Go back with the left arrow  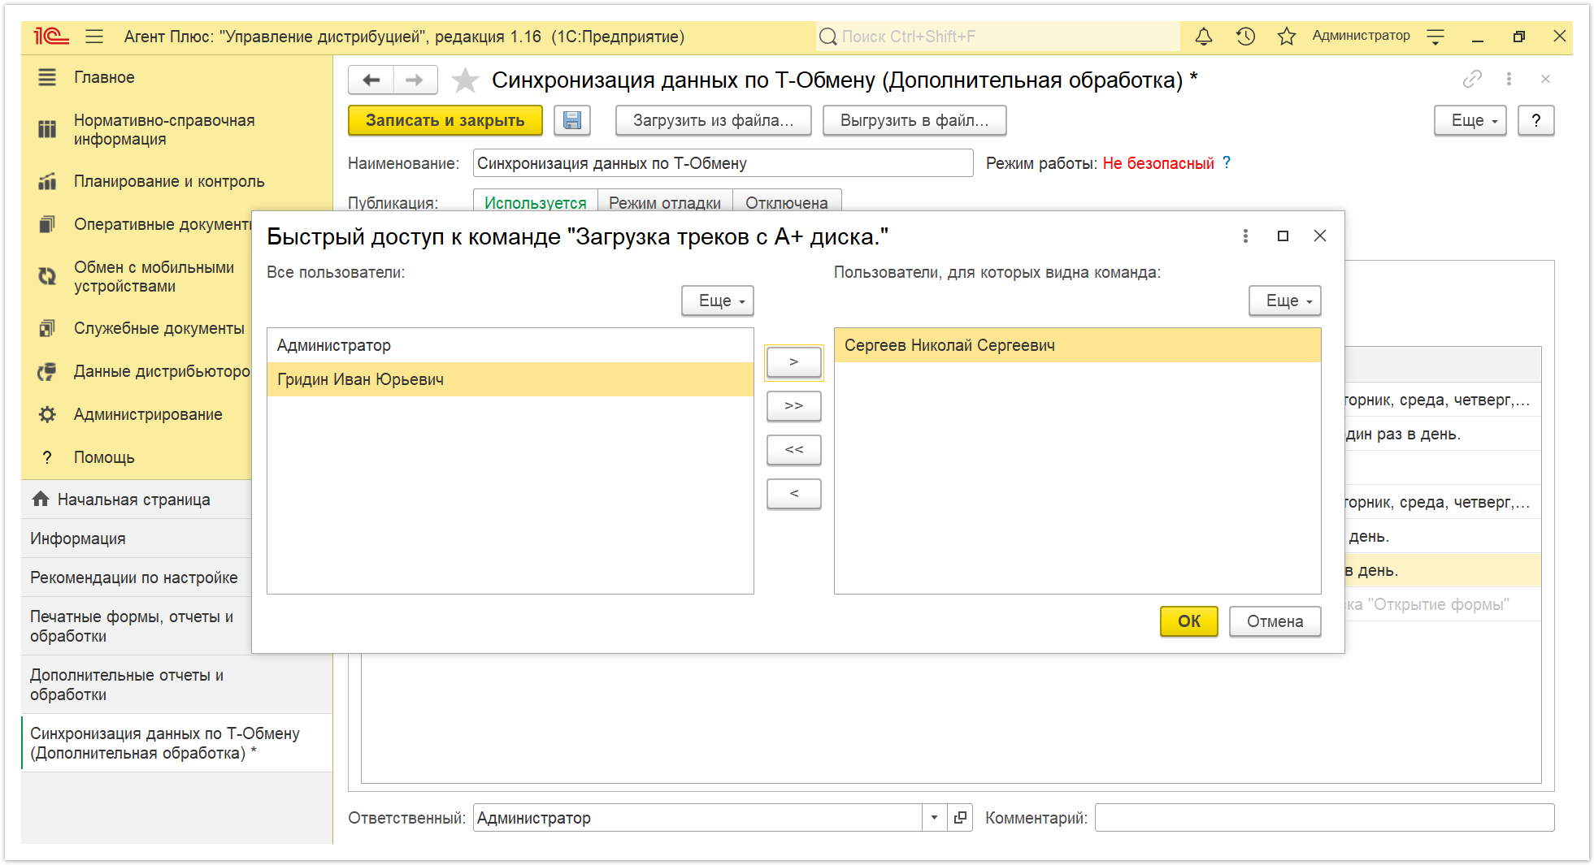[x=371, y=80]
